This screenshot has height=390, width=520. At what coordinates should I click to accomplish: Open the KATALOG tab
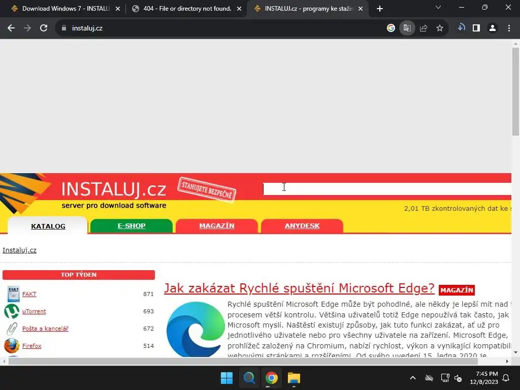pos(48,226)
